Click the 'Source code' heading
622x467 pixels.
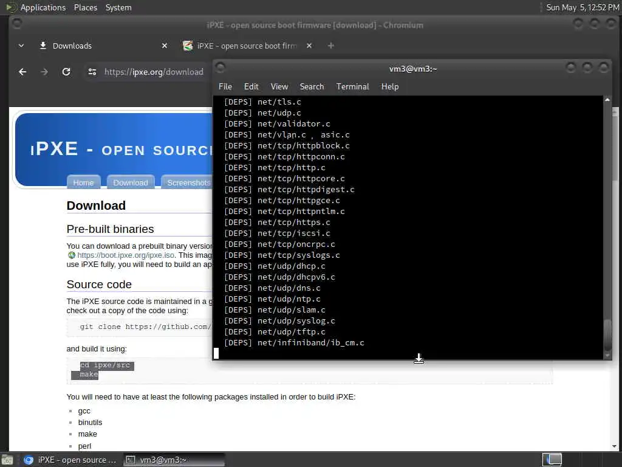(99, 285)
